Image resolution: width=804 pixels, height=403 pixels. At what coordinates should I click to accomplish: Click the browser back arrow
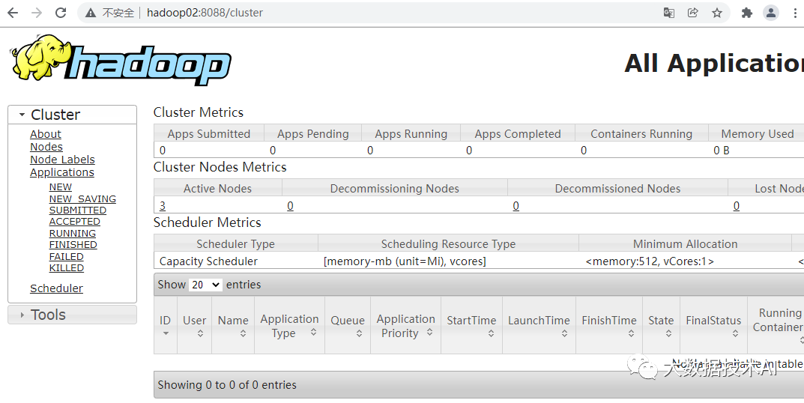coord(13,13)
